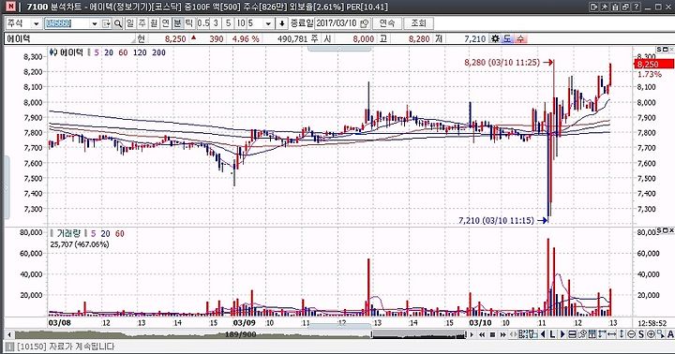Select the 월 monthly period toggle
Image resolution: width=675 pixels, height=354 pixels.
point(154,23)
